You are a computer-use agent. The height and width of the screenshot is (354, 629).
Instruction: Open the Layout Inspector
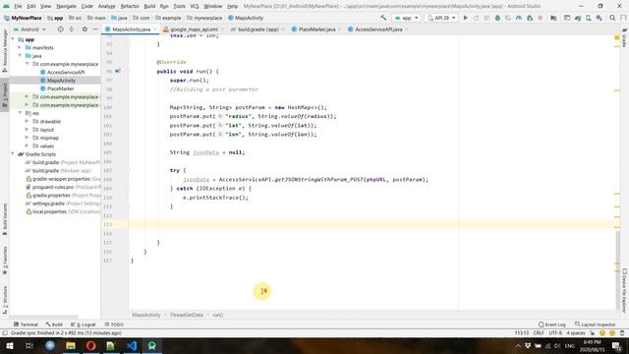click(x=595, y=324)
